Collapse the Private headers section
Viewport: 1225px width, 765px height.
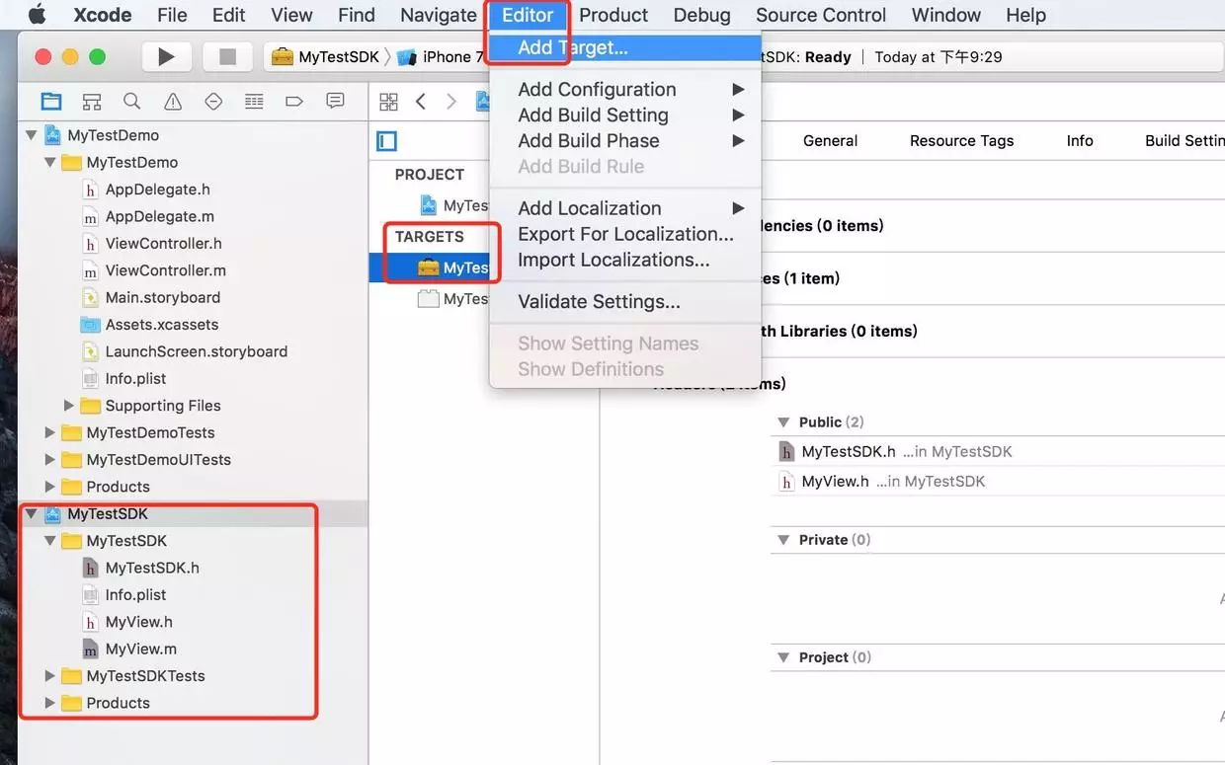pos(783,540)
